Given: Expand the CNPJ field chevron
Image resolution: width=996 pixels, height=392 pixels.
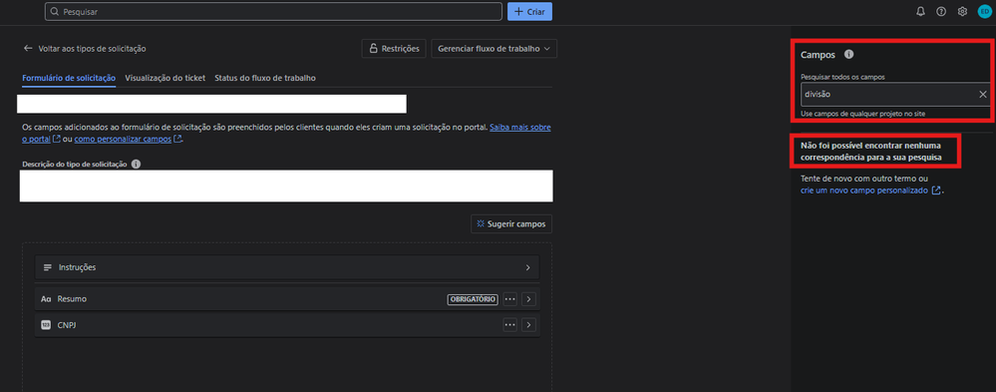Looking at the screenshot, I should 529,325.
